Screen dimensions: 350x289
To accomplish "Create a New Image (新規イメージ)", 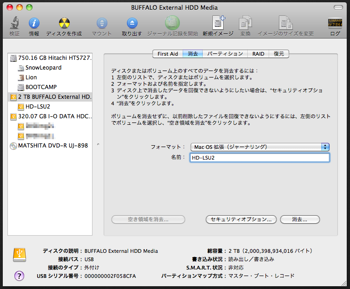I will [218, 23].
